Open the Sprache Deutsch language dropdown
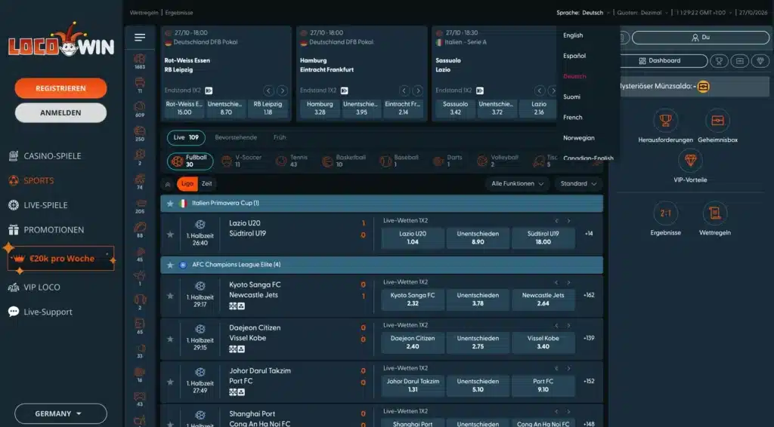 583,13
